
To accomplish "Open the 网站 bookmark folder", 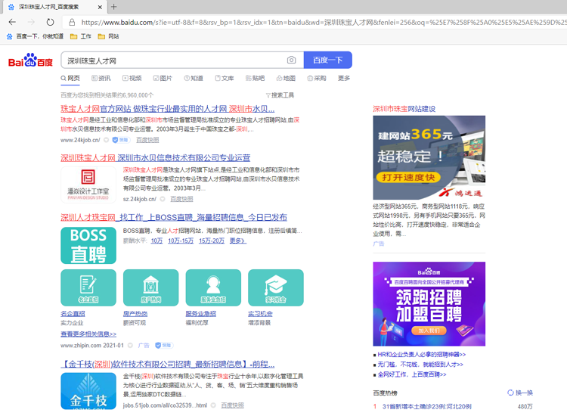I will (x=108, y=36).
